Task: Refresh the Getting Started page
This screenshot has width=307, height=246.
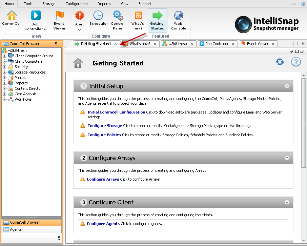Action: [x=280, y=62]
